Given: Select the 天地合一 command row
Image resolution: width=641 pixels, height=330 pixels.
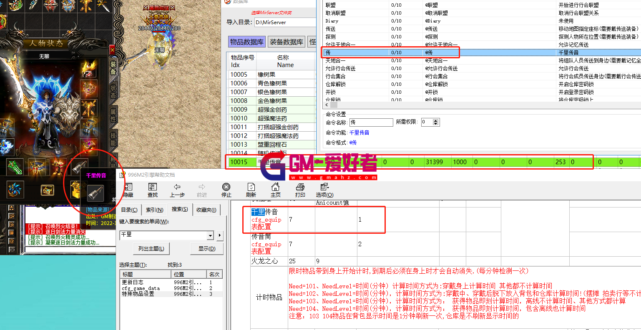Looking at the screenshot, I should (x=482, y=60).
